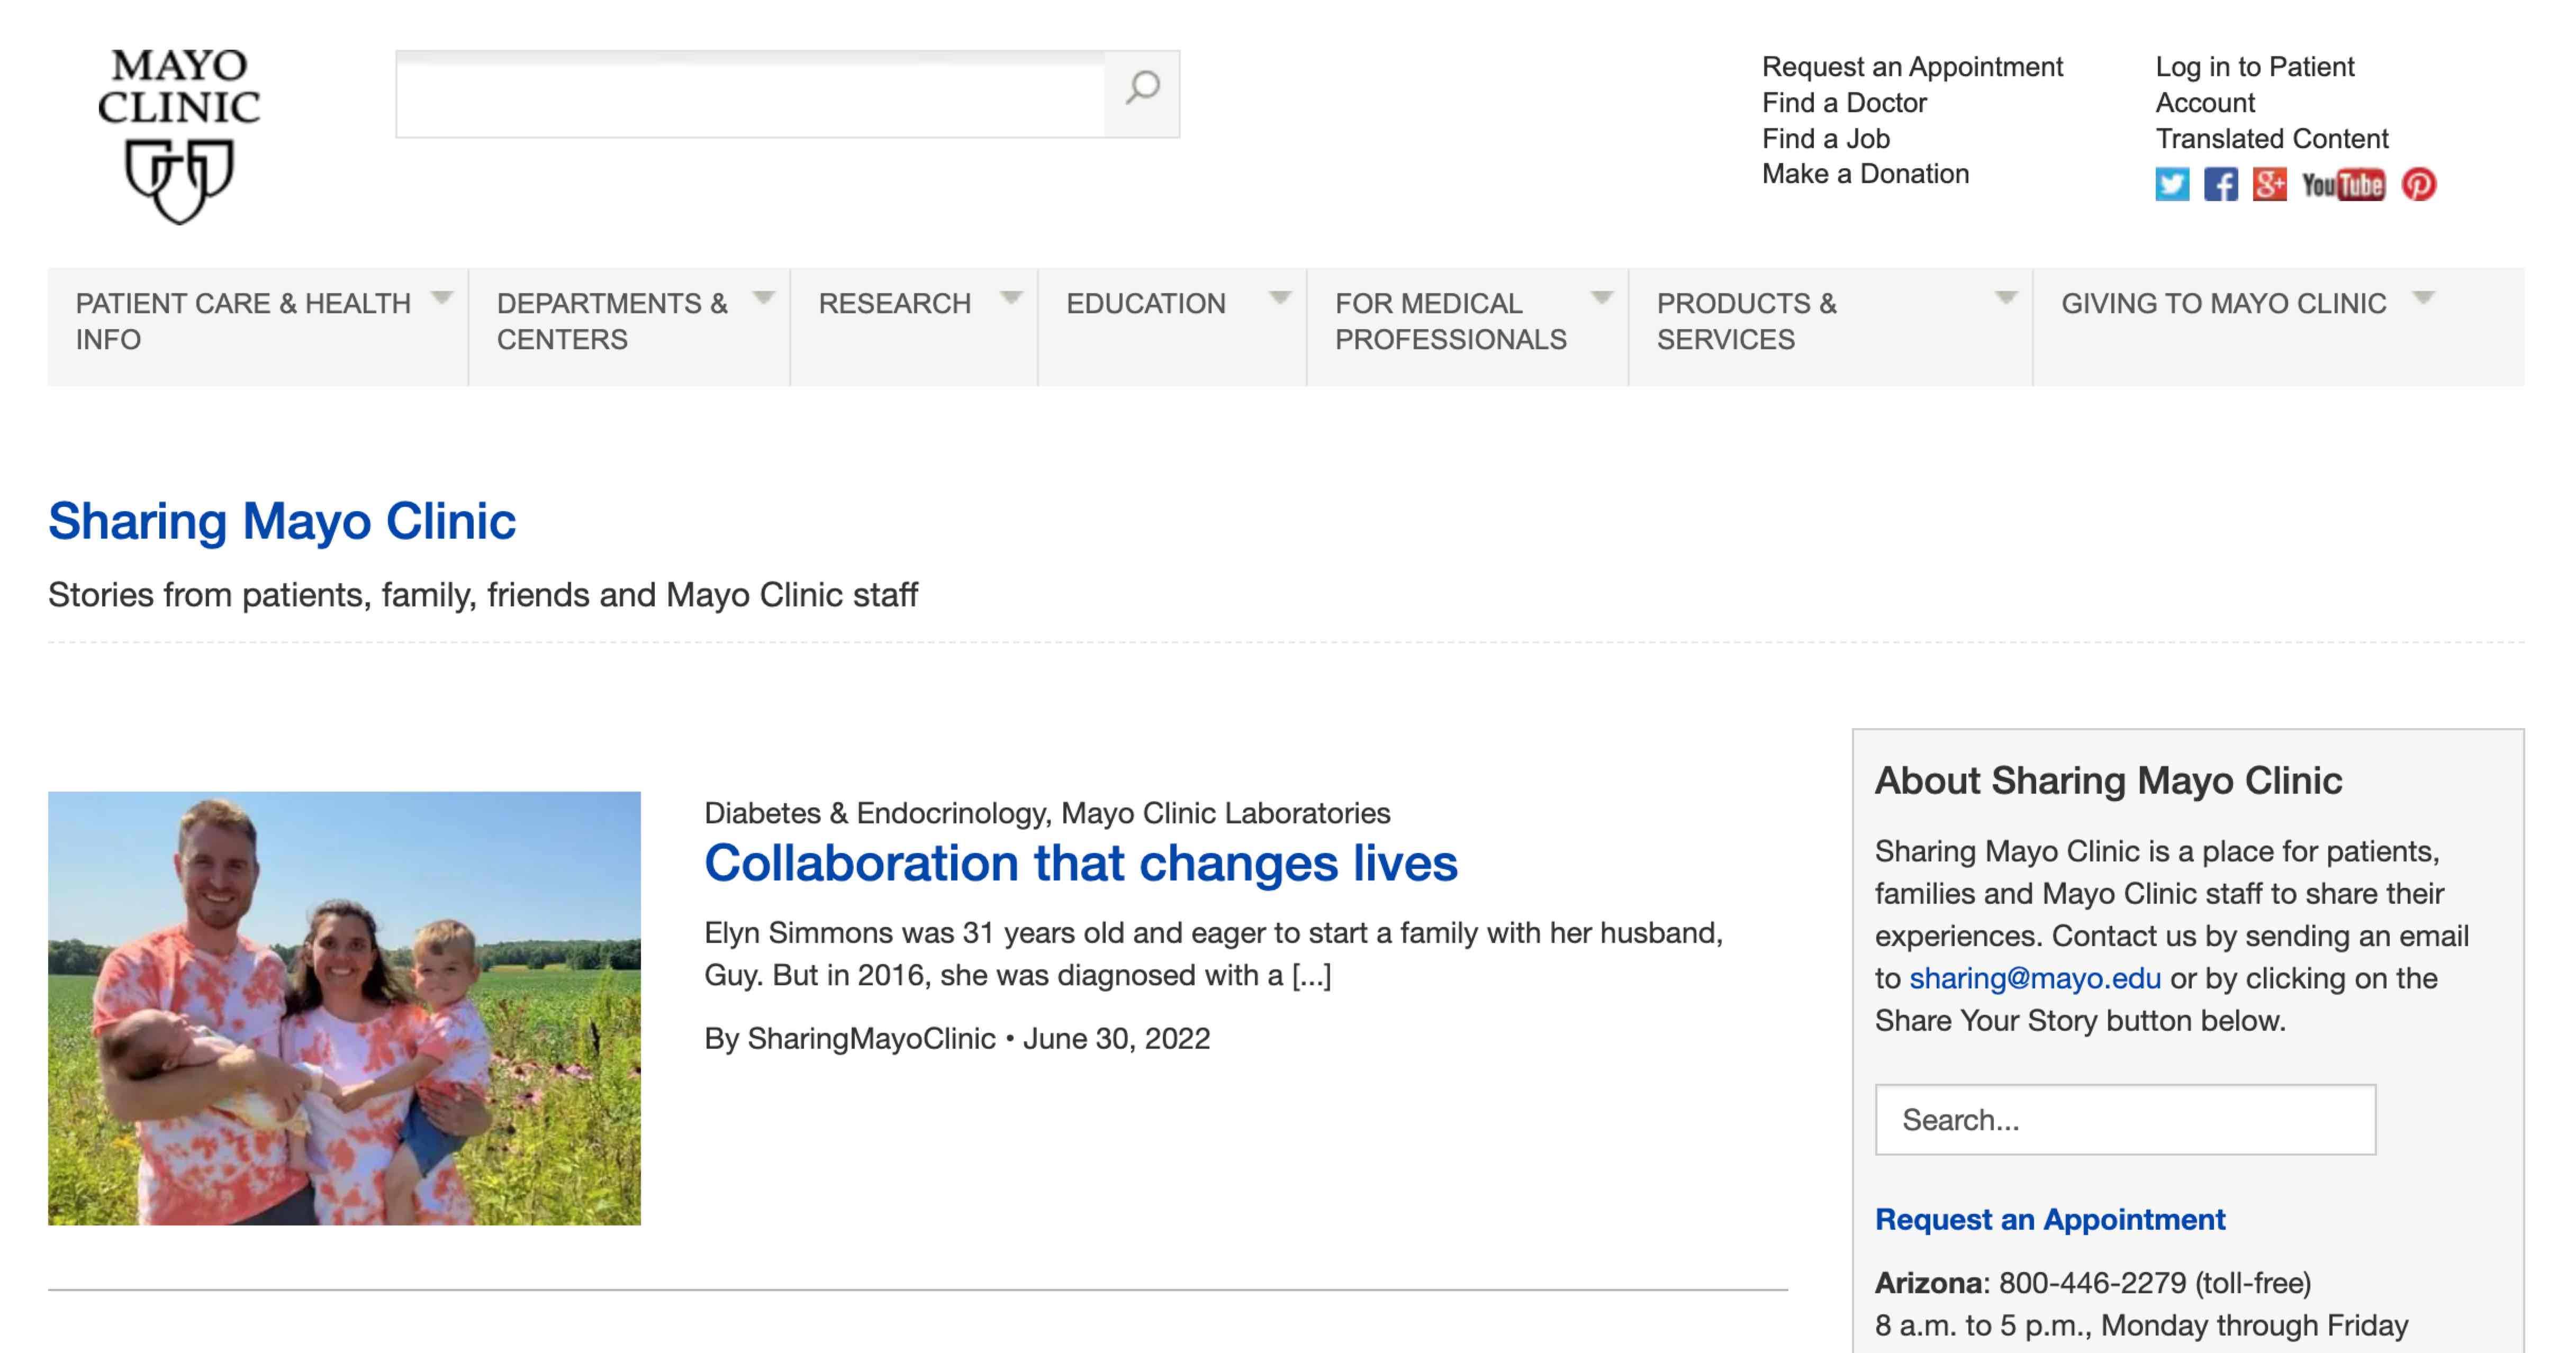
Task: Click sidebar Request an Appointment link
Action: [x=2050, y=1219]
